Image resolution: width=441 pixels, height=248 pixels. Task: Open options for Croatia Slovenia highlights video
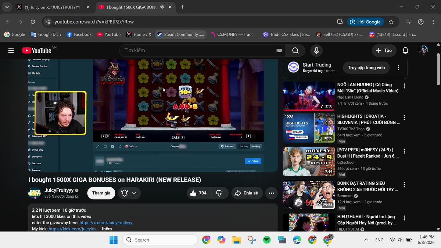click(404, 118)
